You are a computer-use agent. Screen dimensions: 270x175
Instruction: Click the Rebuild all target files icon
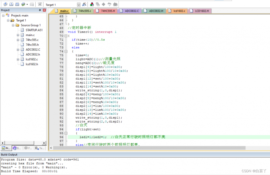(x=17, y=4)
